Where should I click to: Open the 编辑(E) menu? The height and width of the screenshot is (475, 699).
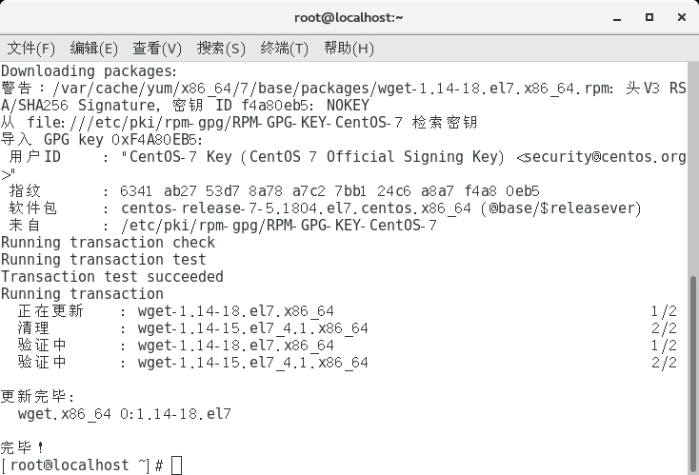pyautogui.click(x=94, y=49)
